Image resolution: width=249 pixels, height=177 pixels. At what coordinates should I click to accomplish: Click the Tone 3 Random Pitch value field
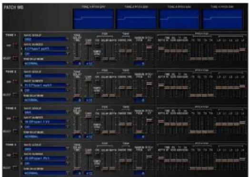coord(139,137)
